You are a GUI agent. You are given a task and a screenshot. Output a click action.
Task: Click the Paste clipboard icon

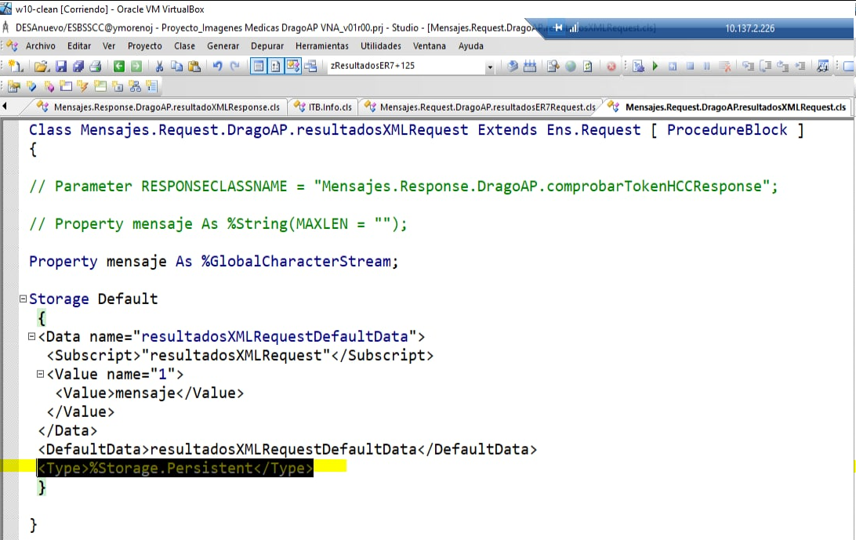click(x=194, y=67)
